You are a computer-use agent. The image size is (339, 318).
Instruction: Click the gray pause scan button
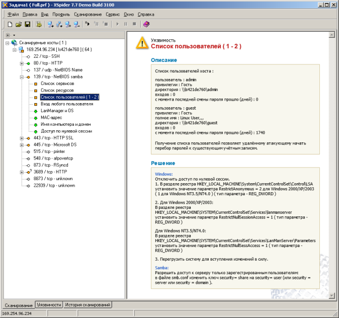(126, 24)
